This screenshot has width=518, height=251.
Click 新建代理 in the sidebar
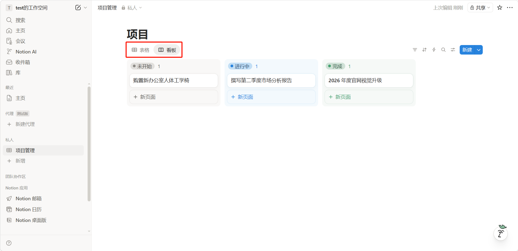point(25,124)
